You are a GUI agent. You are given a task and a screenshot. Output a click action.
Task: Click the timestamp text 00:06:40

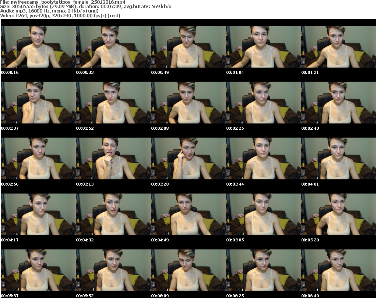310,296
